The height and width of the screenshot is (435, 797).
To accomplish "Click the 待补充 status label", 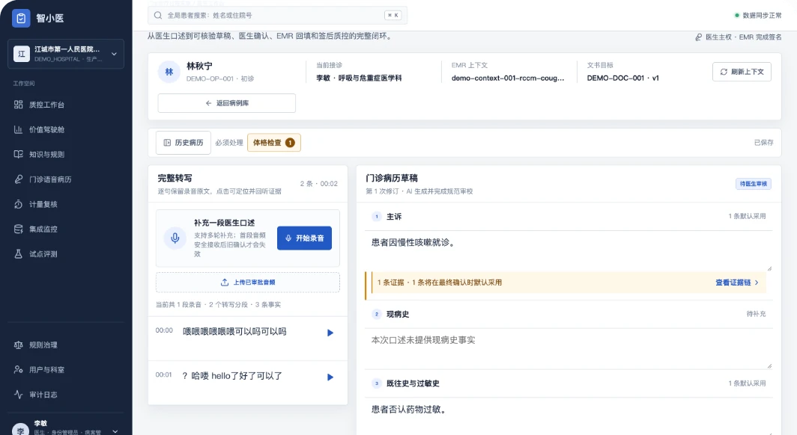I will tap(756, 314).
